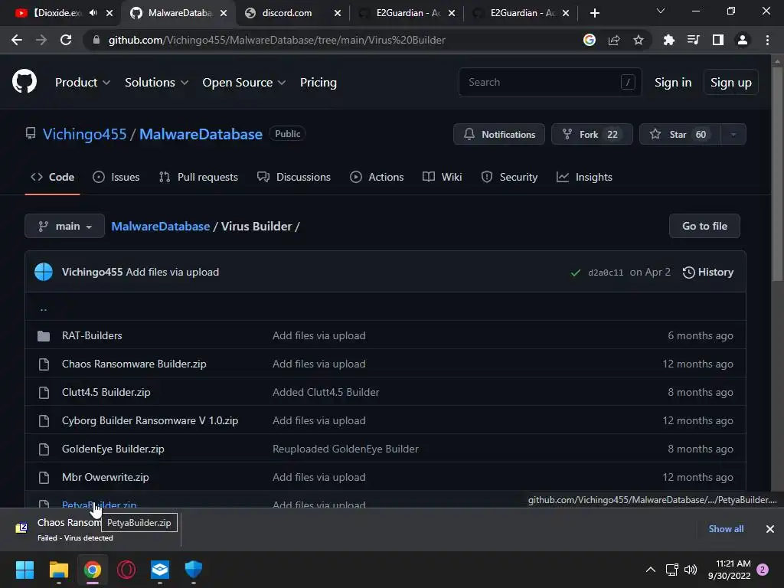Open the Pull requests tab
This screenshot has height=588, width=784.
pos(198,177)
